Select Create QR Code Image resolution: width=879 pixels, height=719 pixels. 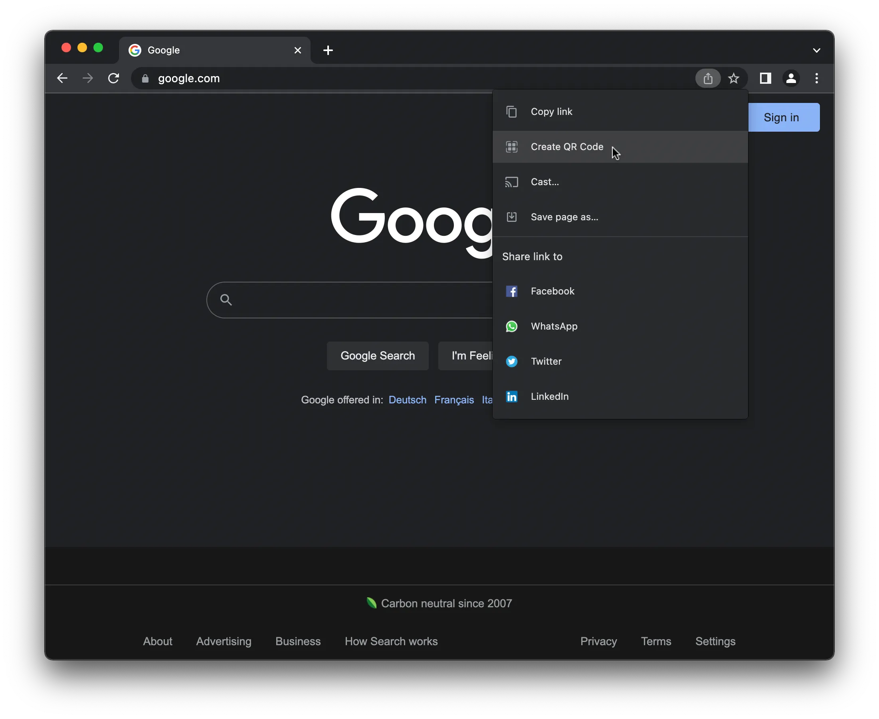(620, 146)
